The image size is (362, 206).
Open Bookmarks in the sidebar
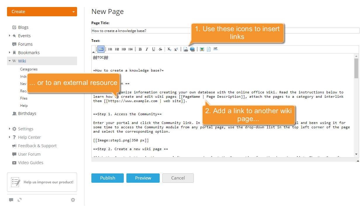pos(29,53)
